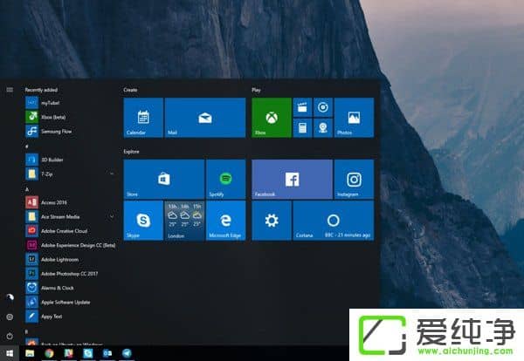The width and height of the screenshot is (524, 361).
Task: Open the small Calculator tile
Action: point(302,128)
